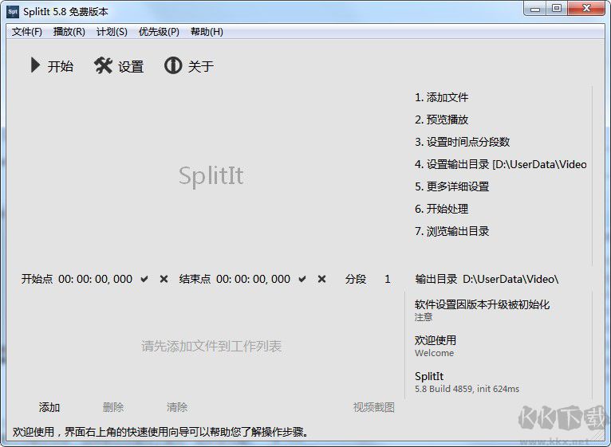Viewport: 611px width, 447px height.
Task: Open the 帮助(H) menu
Action: (207, 32)
